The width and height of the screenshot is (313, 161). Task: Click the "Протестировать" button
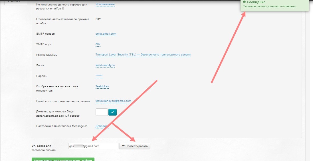tap(135, 146)
